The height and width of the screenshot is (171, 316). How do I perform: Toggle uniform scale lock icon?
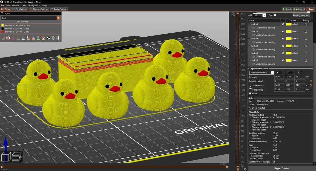(x=251, y=88)
